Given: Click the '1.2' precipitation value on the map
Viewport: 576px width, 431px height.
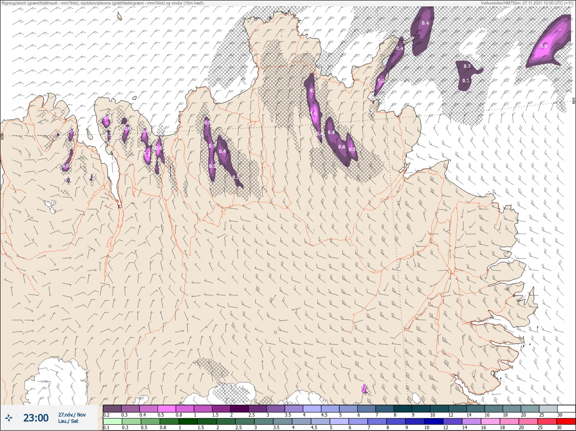Looking at the screenshot, I should click(147, 154).
